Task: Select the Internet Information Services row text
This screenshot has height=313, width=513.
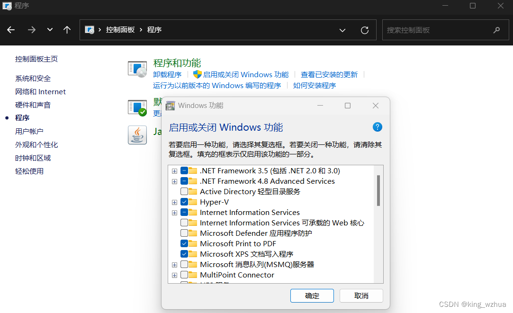Action: click(x=250, y=213)
